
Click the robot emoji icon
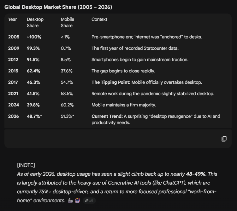77,201
